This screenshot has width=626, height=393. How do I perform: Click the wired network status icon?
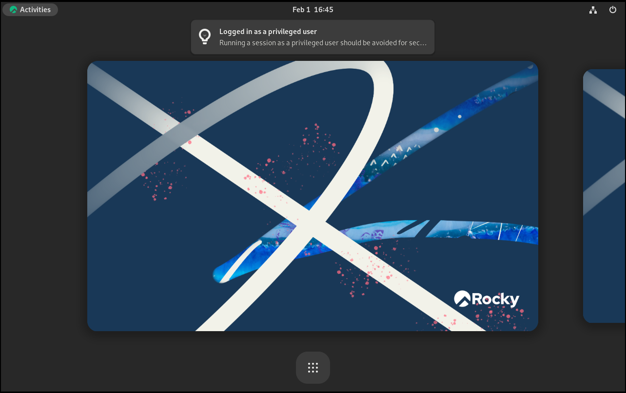point(593,10)
